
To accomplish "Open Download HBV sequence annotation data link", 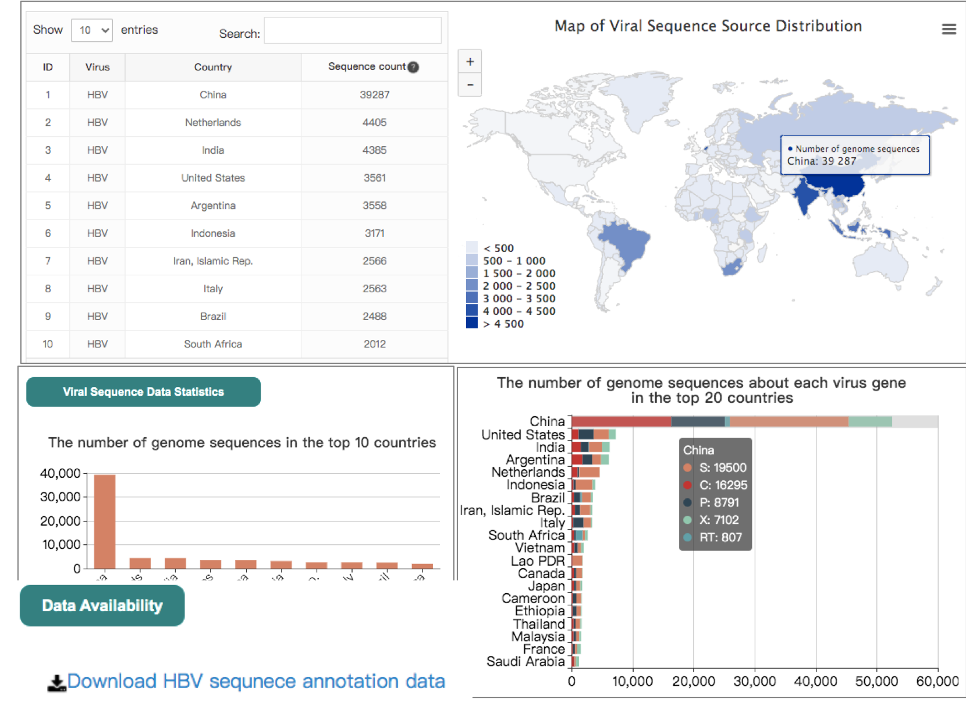I will (x=256, y=681).
